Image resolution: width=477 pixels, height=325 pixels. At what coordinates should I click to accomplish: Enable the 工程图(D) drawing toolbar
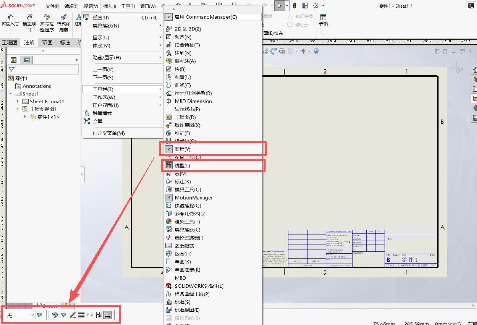tap(213, 117)
